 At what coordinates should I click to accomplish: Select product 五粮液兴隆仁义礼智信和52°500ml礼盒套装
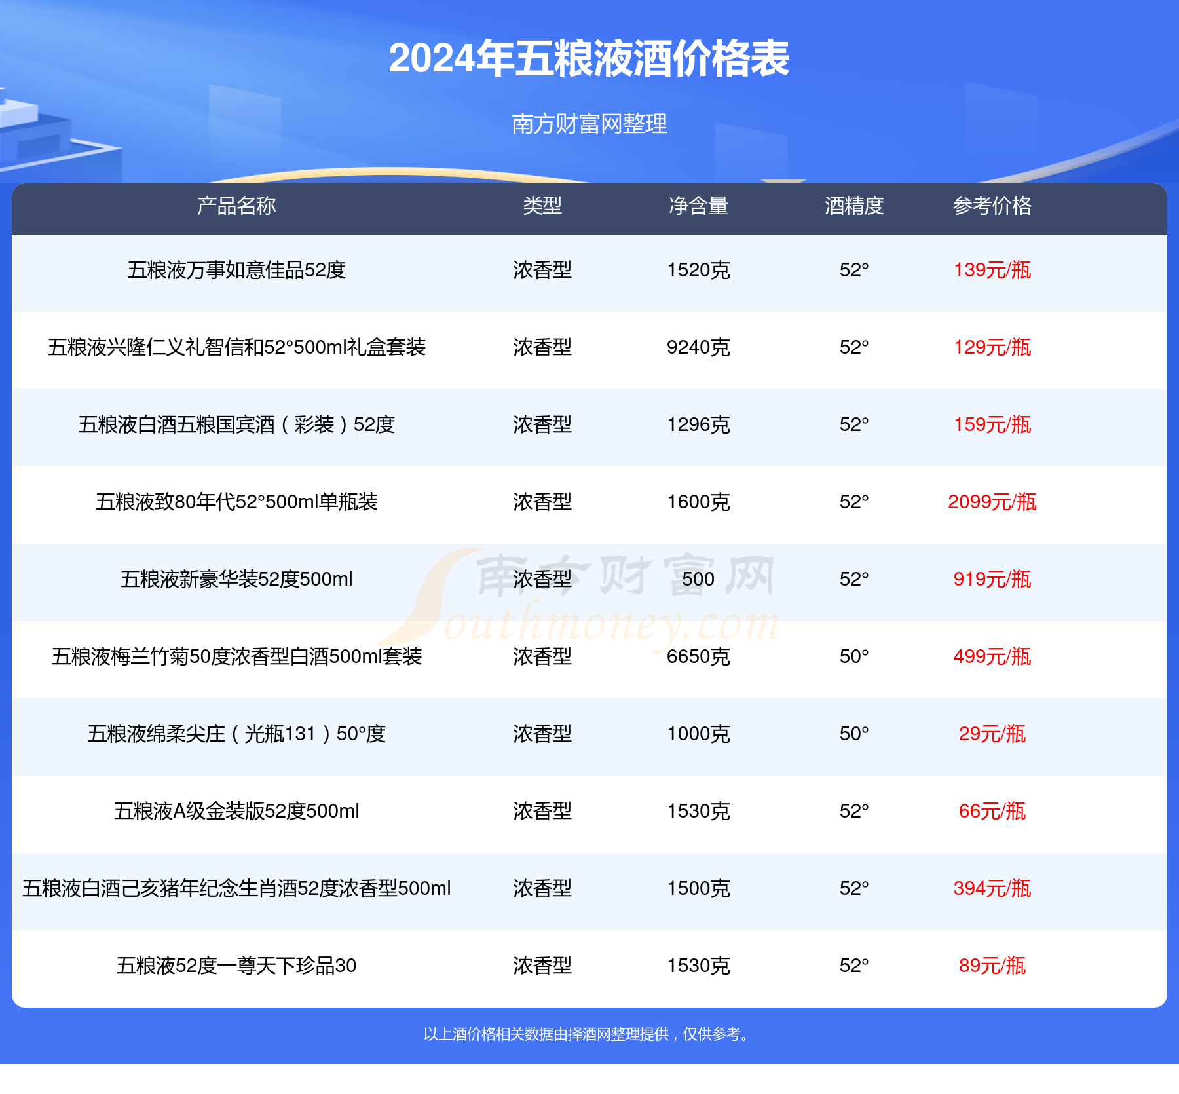(x=236, y=347)
